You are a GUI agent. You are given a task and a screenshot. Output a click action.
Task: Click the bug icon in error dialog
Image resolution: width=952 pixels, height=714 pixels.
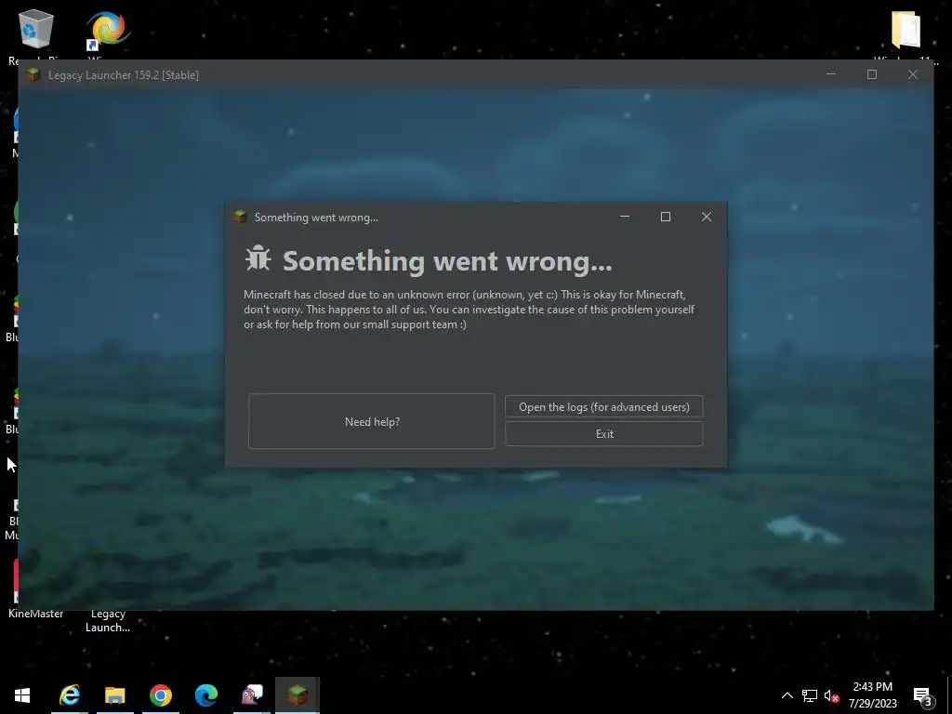click(x=258, y=258)
